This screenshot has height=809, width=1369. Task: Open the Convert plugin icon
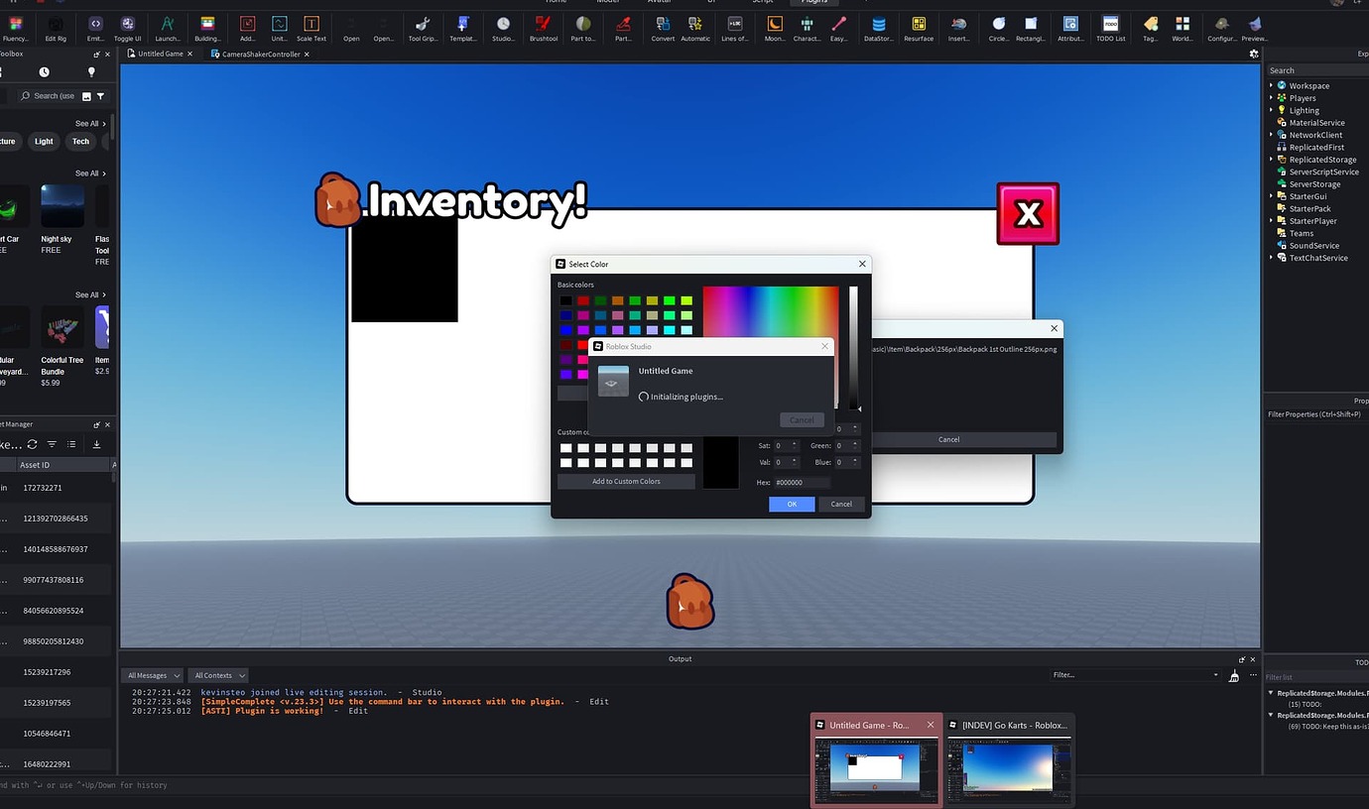663,28
